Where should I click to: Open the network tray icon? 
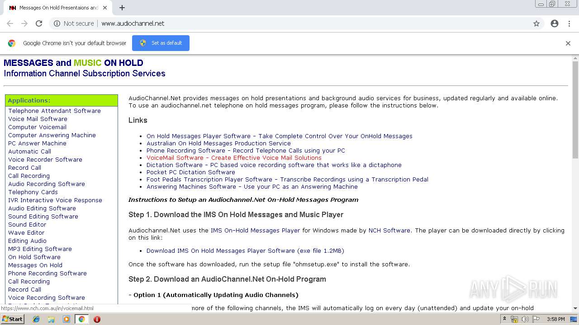pyautogui.click(x=514, y=319)
